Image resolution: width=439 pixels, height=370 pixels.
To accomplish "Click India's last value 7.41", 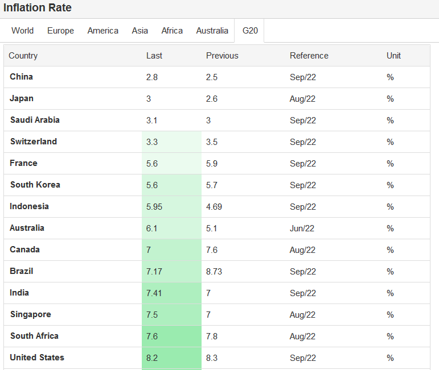I will coord(154,293).
